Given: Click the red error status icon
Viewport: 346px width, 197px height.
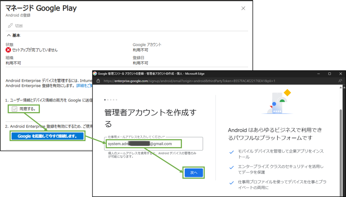Looking at the screenshot, I should tap(8, 50).
